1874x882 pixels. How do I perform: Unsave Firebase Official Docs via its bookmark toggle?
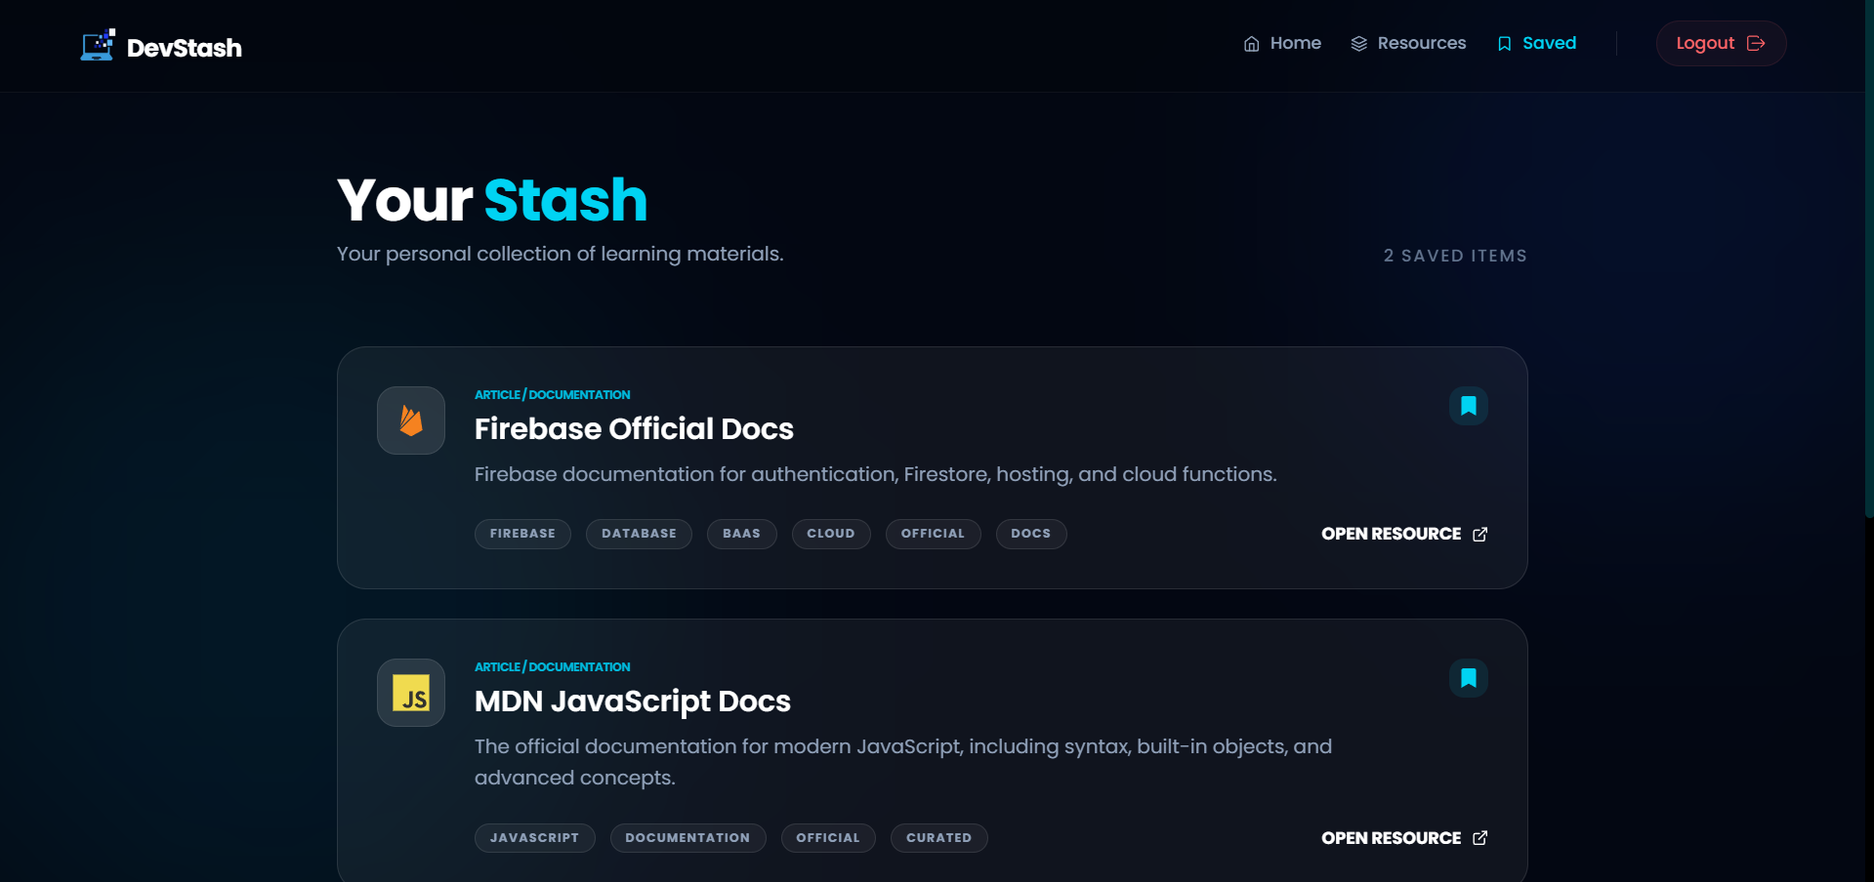click(x=1468, y=406)
